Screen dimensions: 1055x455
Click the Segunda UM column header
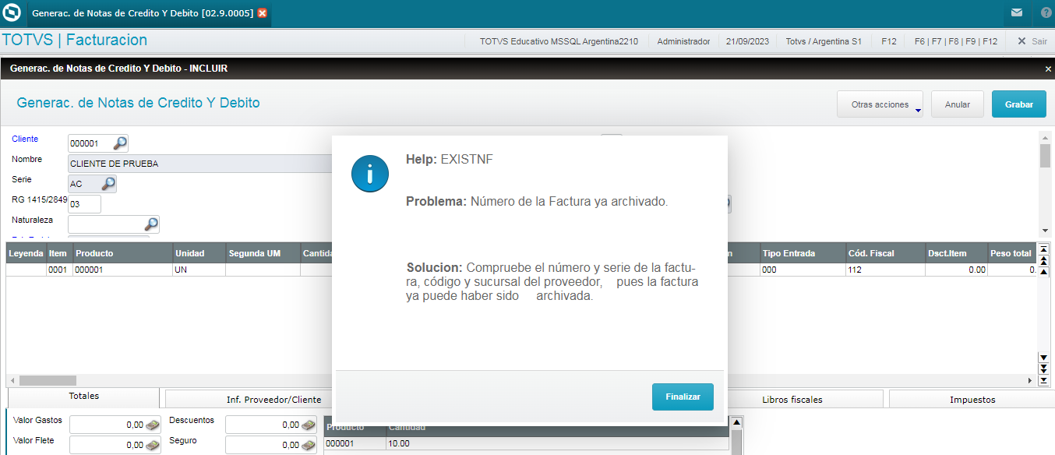pos(263,253)
